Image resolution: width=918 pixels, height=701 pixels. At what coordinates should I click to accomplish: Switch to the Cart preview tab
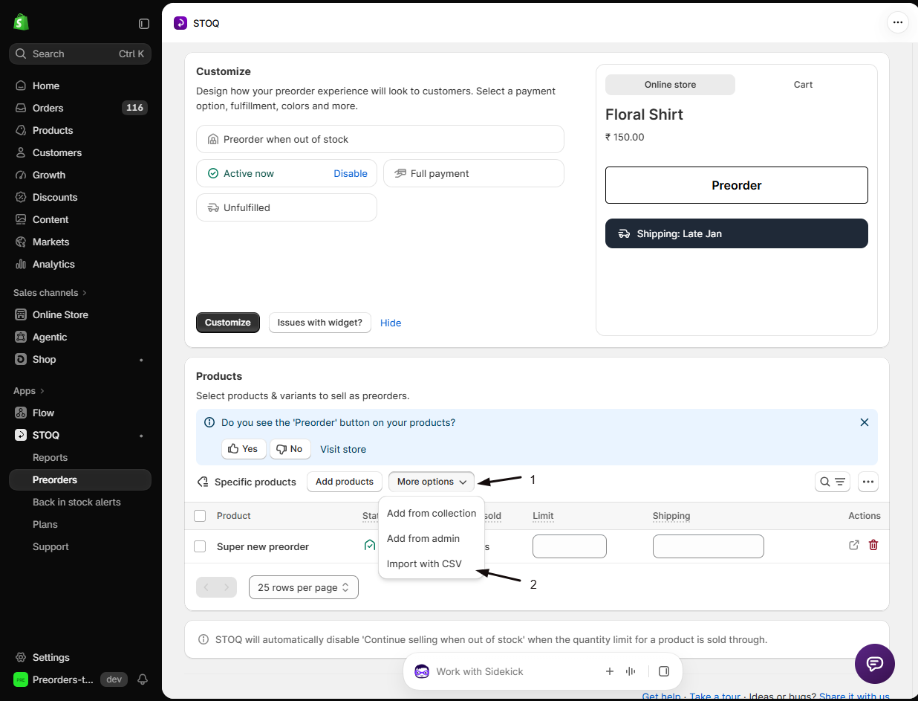[x=803, y=85]
